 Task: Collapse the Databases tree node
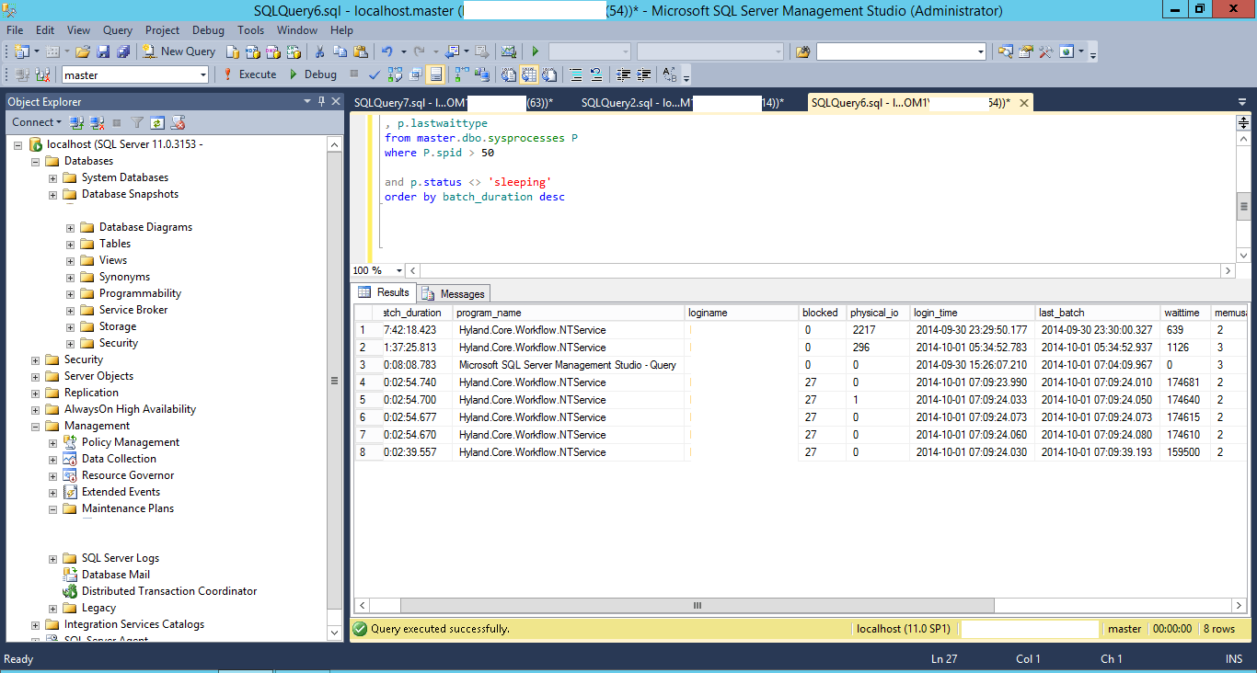coord(36,161)
